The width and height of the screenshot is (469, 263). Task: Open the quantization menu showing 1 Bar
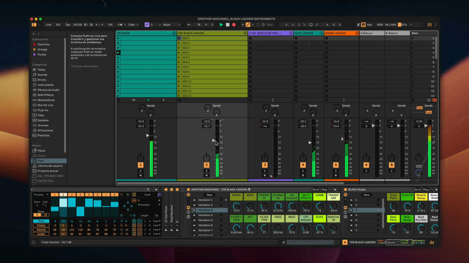pos(133,25)
